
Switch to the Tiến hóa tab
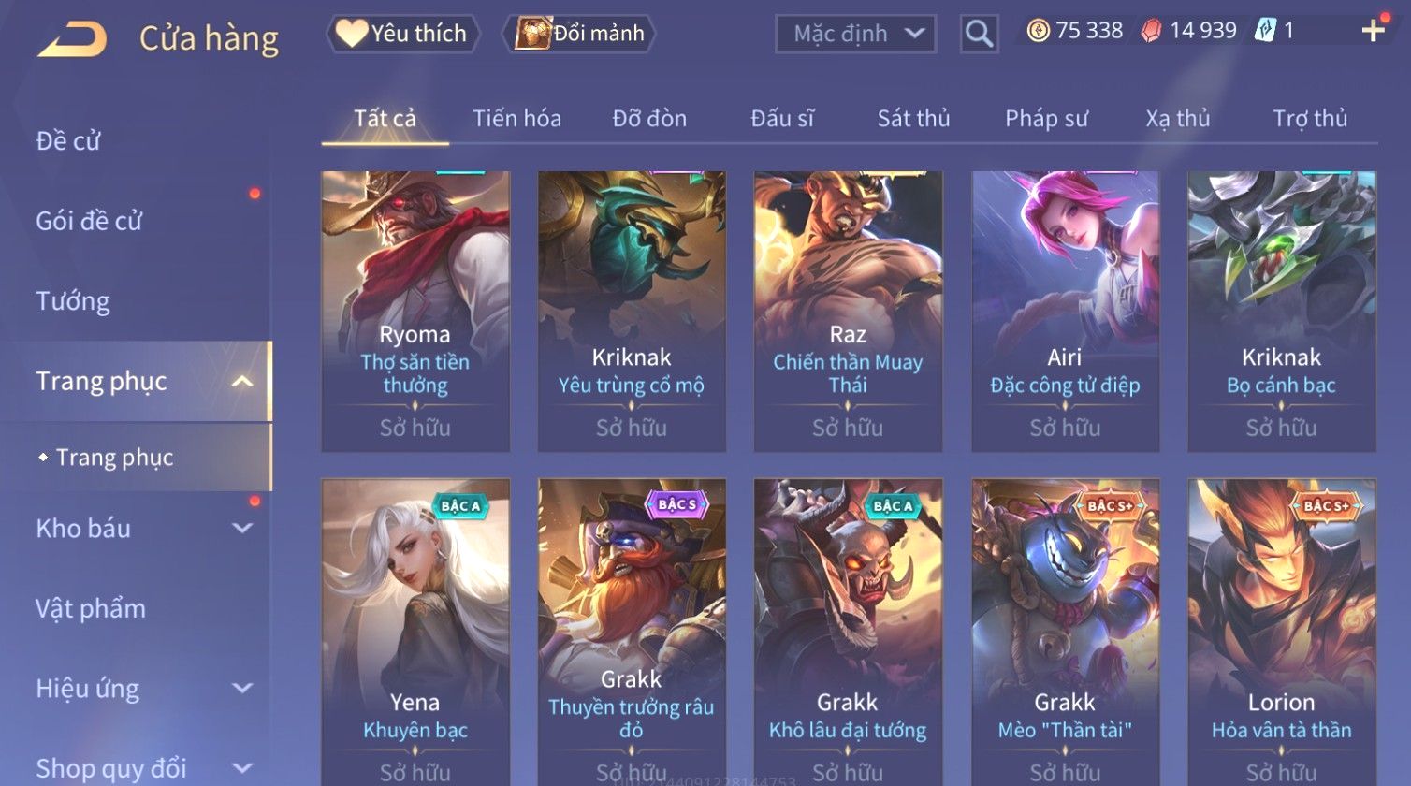tap(516, 119)
